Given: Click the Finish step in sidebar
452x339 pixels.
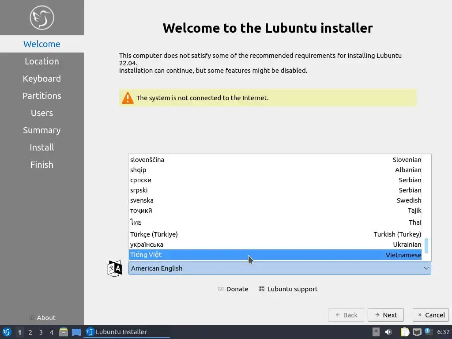Looking at the screenshot, I should point(42,165).
